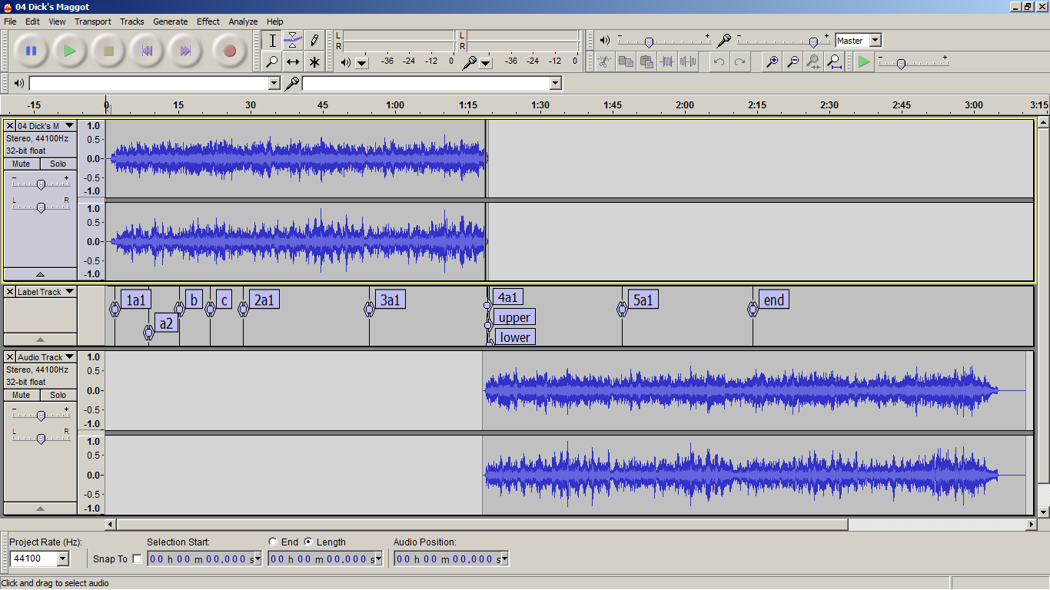
Task: Click the Trim audio toolbar icon
Action: click(x=667, y=62)
